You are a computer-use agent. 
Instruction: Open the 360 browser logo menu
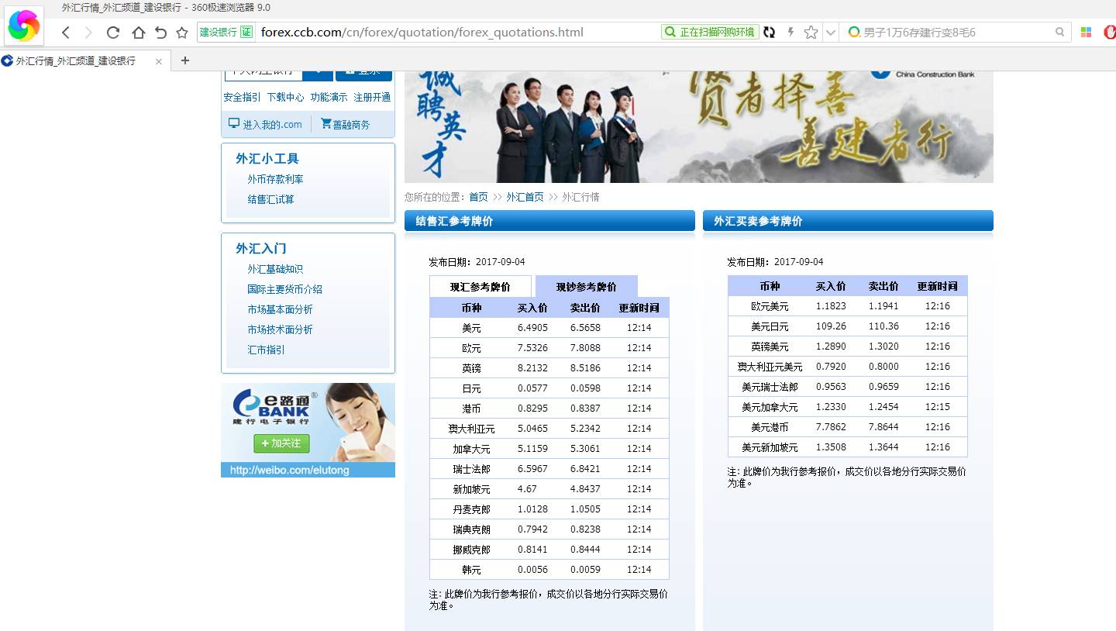coord(23,26)
